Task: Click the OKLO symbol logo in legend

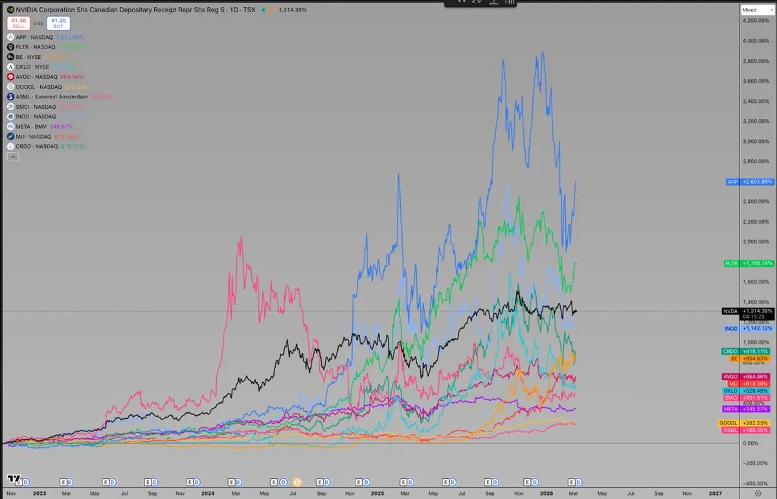Action: click(10, 67)
